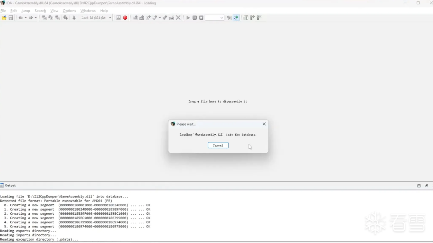Close the Please wait dialog
The height and width of the screenshot is (243, 433).
point(264,124)
